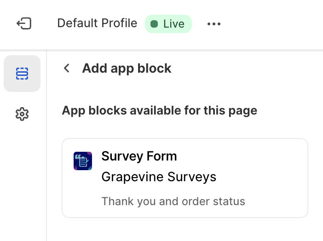Click the Default Profile name

(97, 23)
